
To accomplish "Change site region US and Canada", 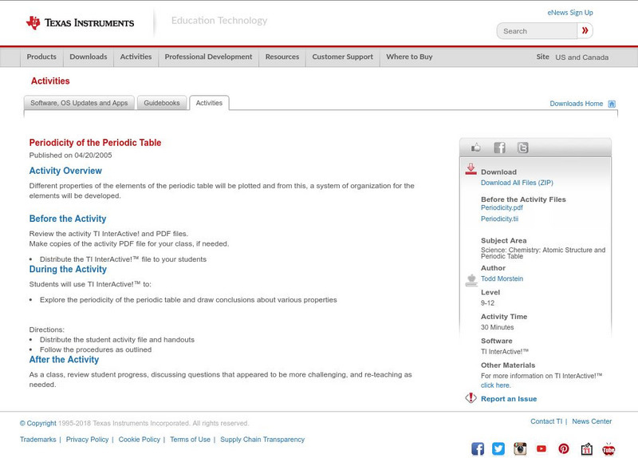I will [x=582, y=57].
